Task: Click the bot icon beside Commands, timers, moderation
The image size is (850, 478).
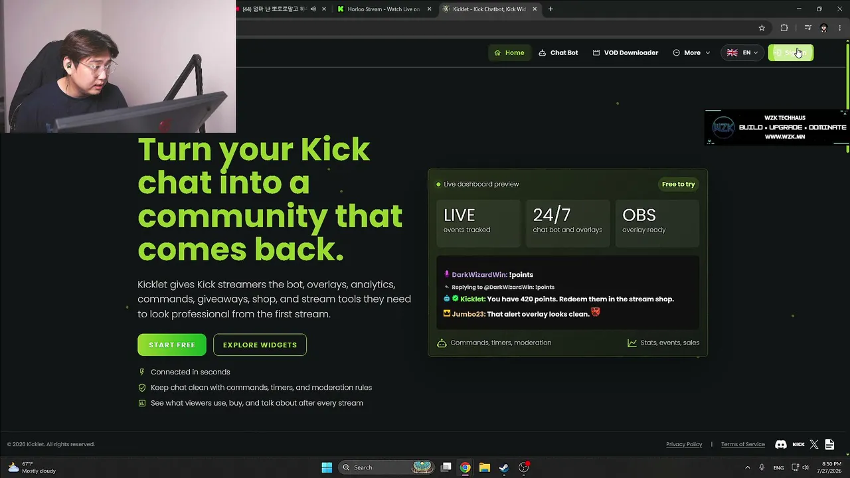Action: click(442, 343)
